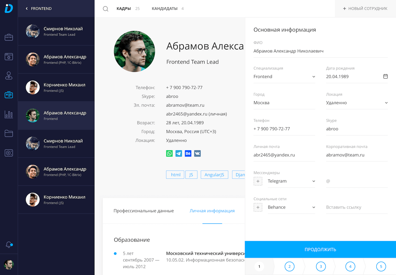This screenshot has width=396, height=275.
Task: Click the notifications bell icon
Action: [9, 245]
